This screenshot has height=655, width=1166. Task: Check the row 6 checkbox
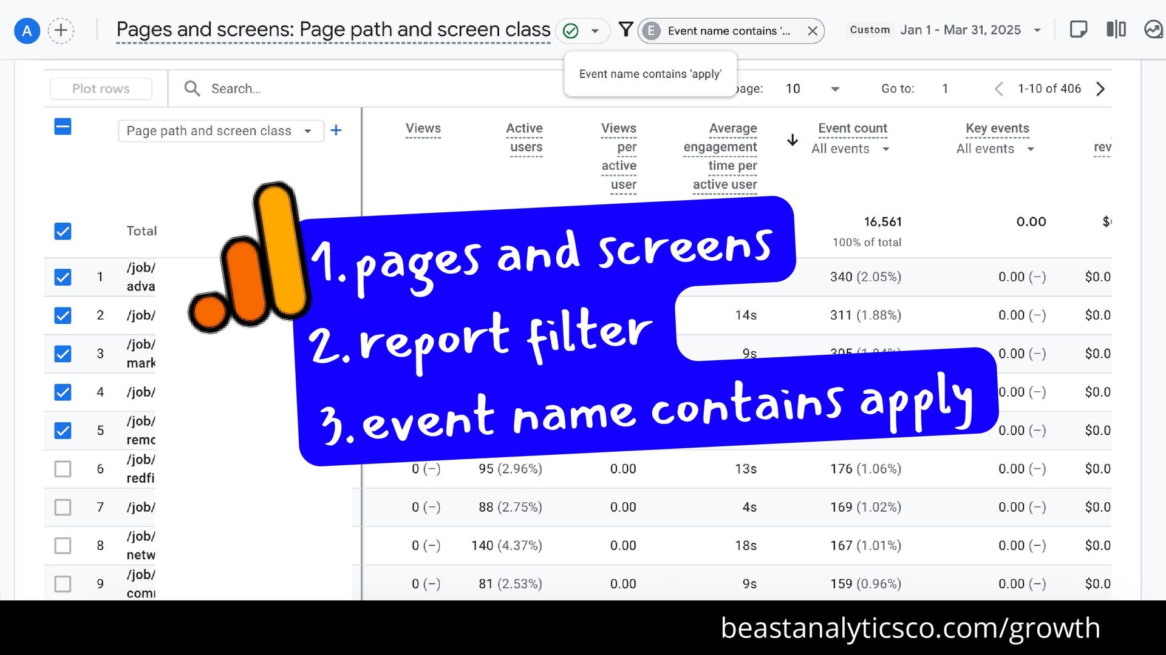63,469
